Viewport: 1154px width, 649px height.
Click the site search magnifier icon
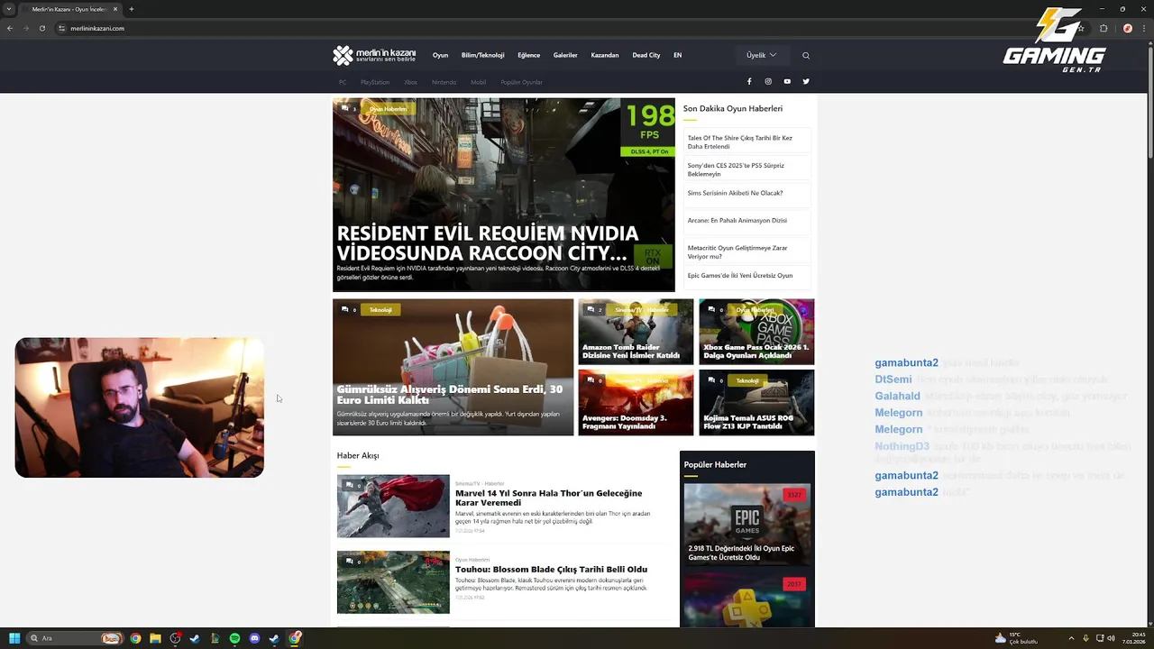tap(806, 55)
